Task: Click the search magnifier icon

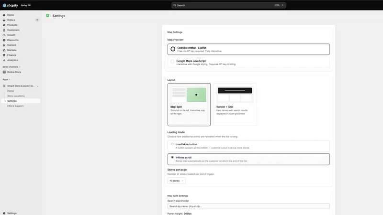Action: tap(175, 5)
